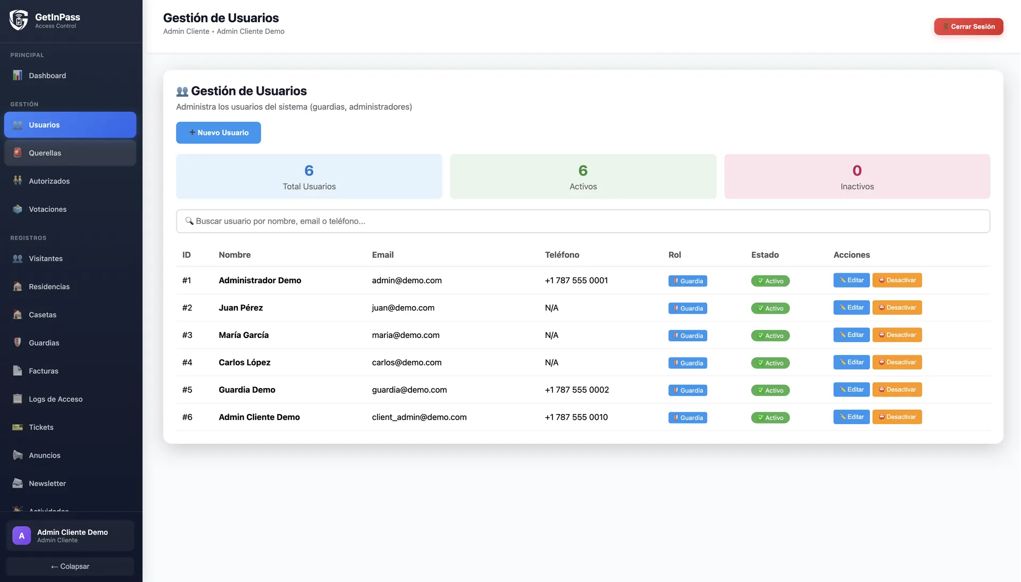Select the Residencias house icon

[18, 286]
